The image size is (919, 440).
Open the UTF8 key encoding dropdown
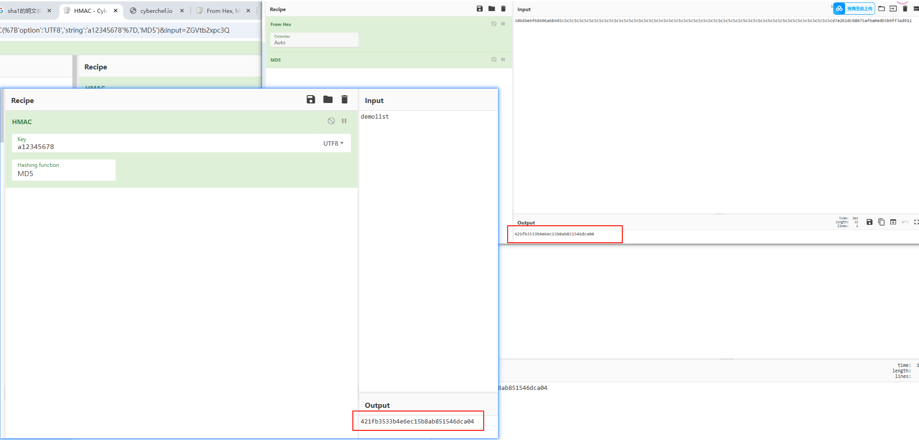coord(333,143)
